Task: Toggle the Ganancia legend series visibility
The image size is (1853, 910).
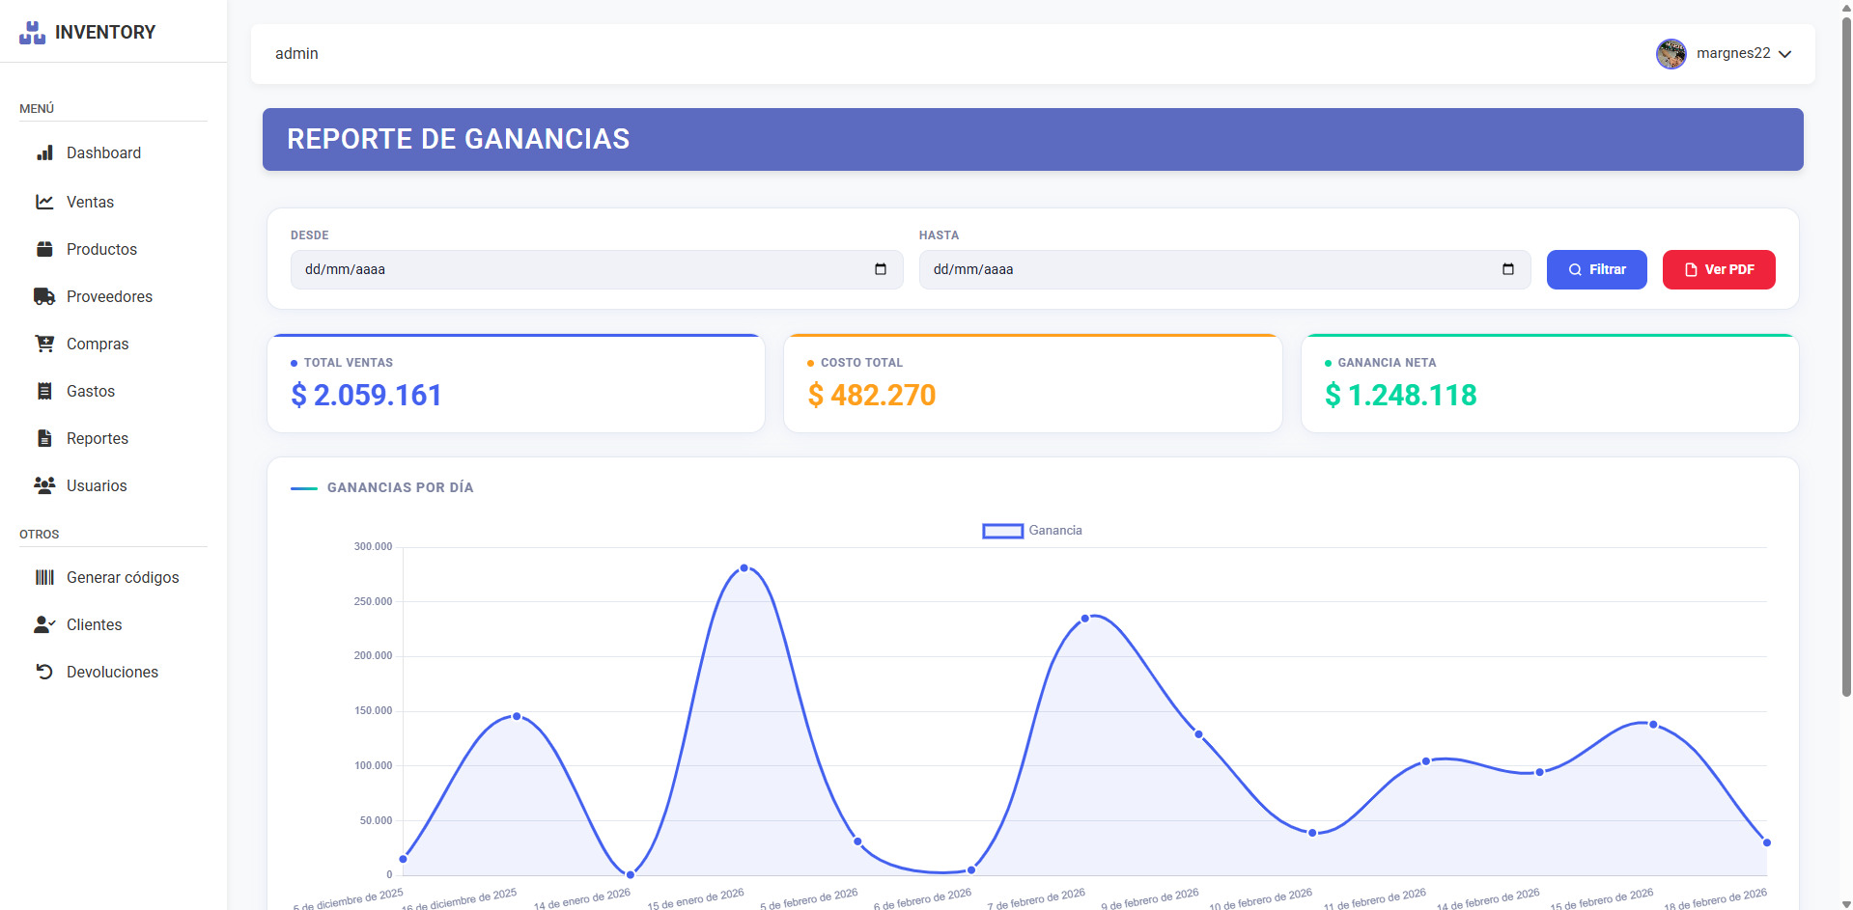Action: tap(1031, 531)
